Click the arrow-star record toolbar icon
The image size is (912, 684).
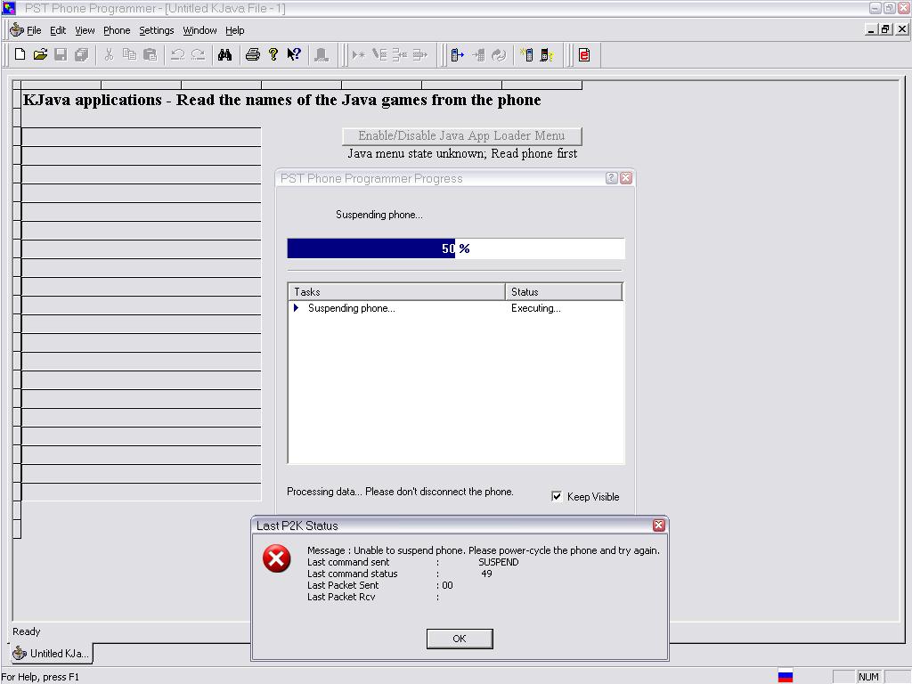358,54
